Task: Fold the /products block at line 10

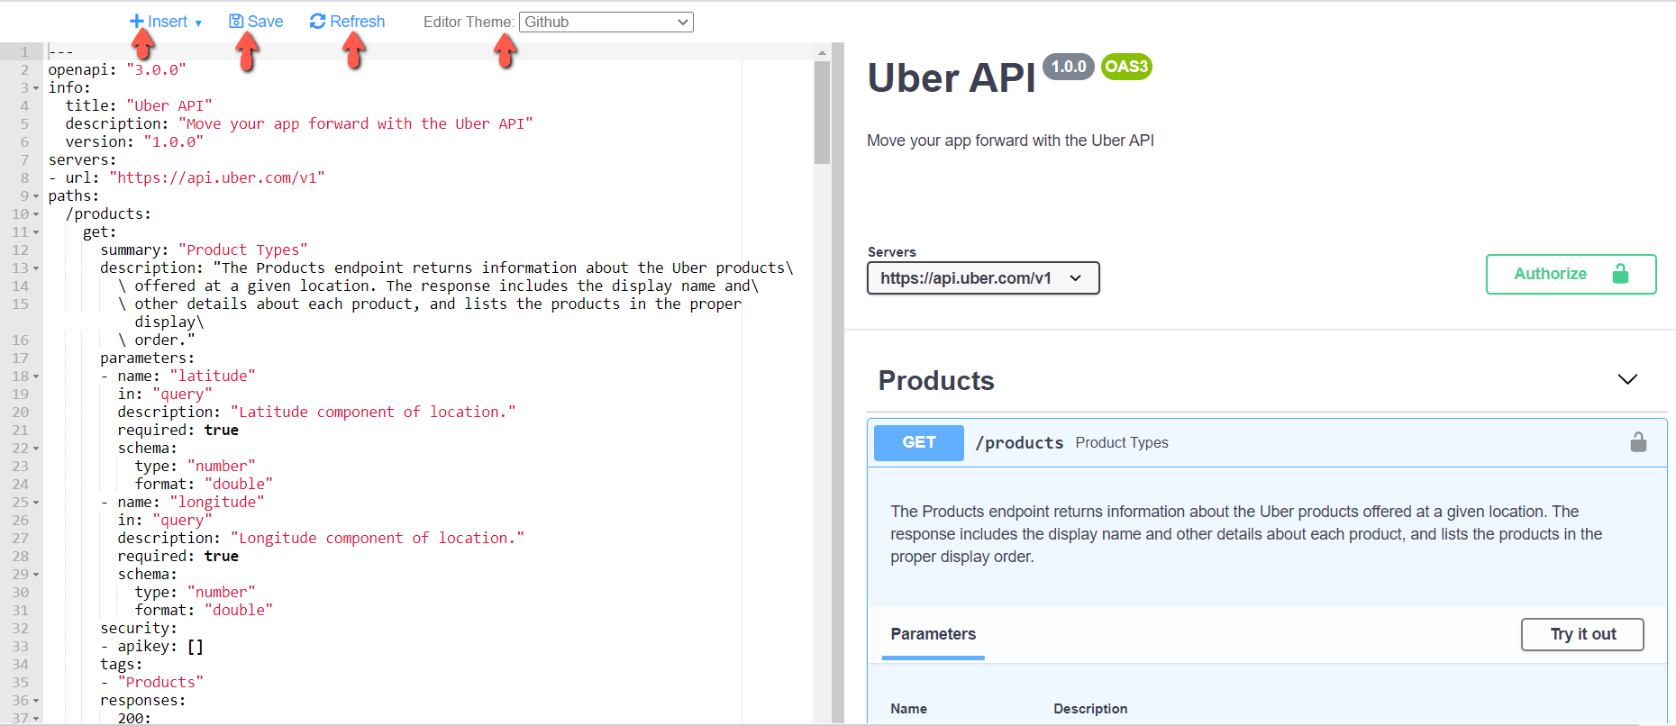Action: [x=36, y=214]
